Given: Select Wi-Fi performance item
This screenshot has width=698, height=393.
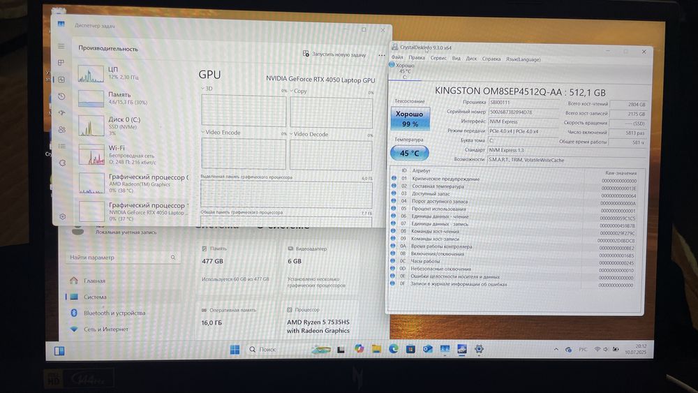Looking at the screenshot, I should click(133, 154).
